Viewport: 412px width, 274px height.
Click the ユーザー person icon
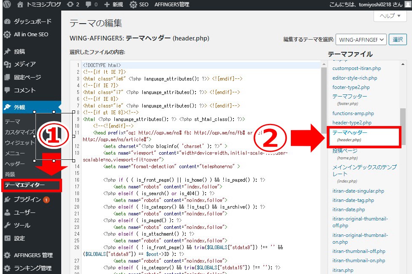coord(7,212)
